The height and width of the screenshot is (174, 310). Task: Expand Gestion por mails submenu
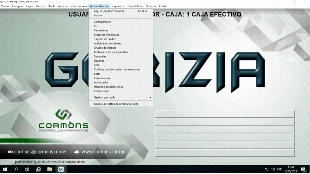[121, 97]
